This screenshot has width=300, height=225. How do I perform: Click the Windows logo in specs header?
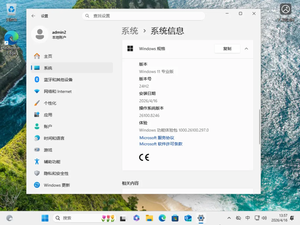pyautogui.click(x=130, y=49)
